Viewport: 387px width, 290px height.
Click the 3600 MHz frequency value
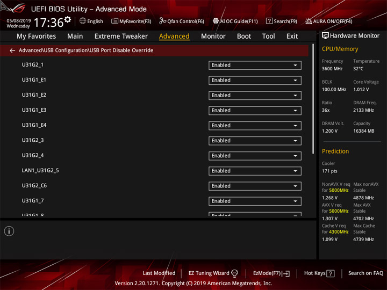[332, 69]
